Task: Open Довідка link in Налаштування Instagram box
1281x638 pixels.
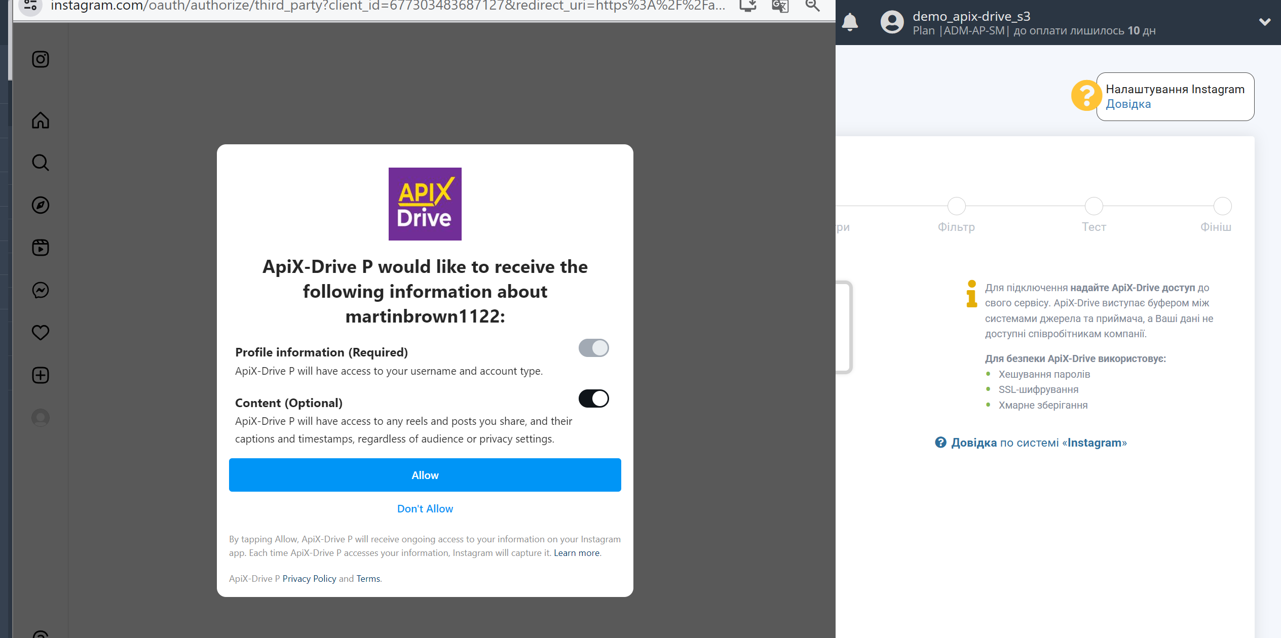Action: (1128, 104)
